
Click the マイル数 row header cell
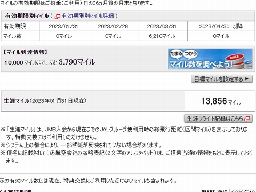point(20,36)
